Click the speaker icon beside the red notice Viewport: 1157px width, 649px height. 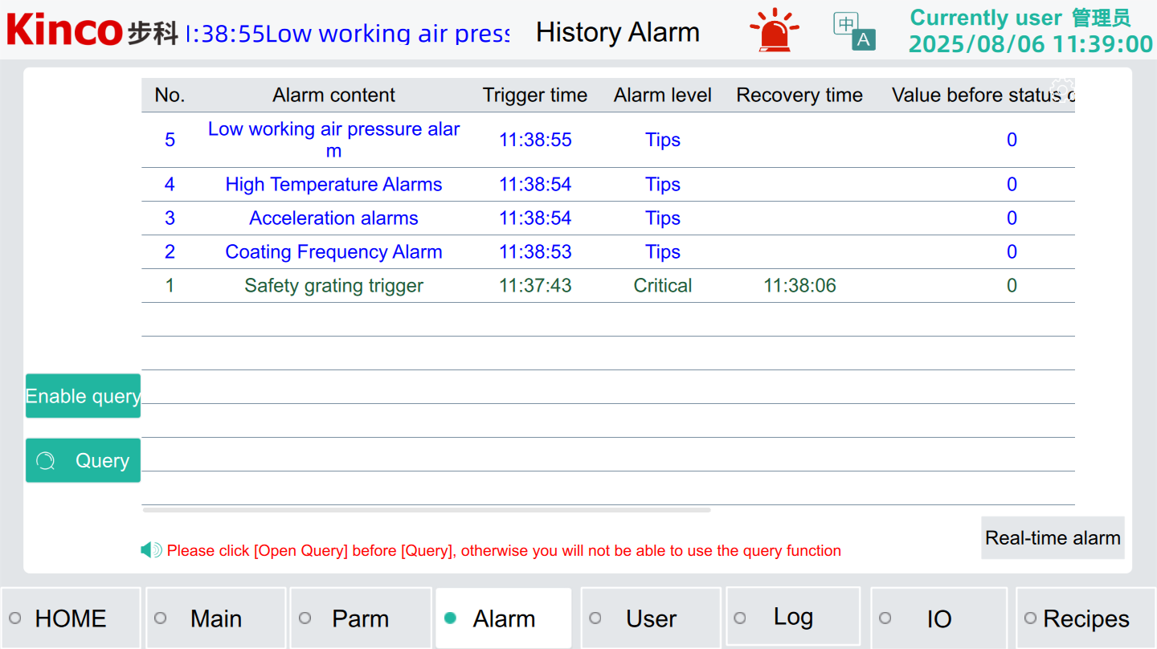(151, 550)
